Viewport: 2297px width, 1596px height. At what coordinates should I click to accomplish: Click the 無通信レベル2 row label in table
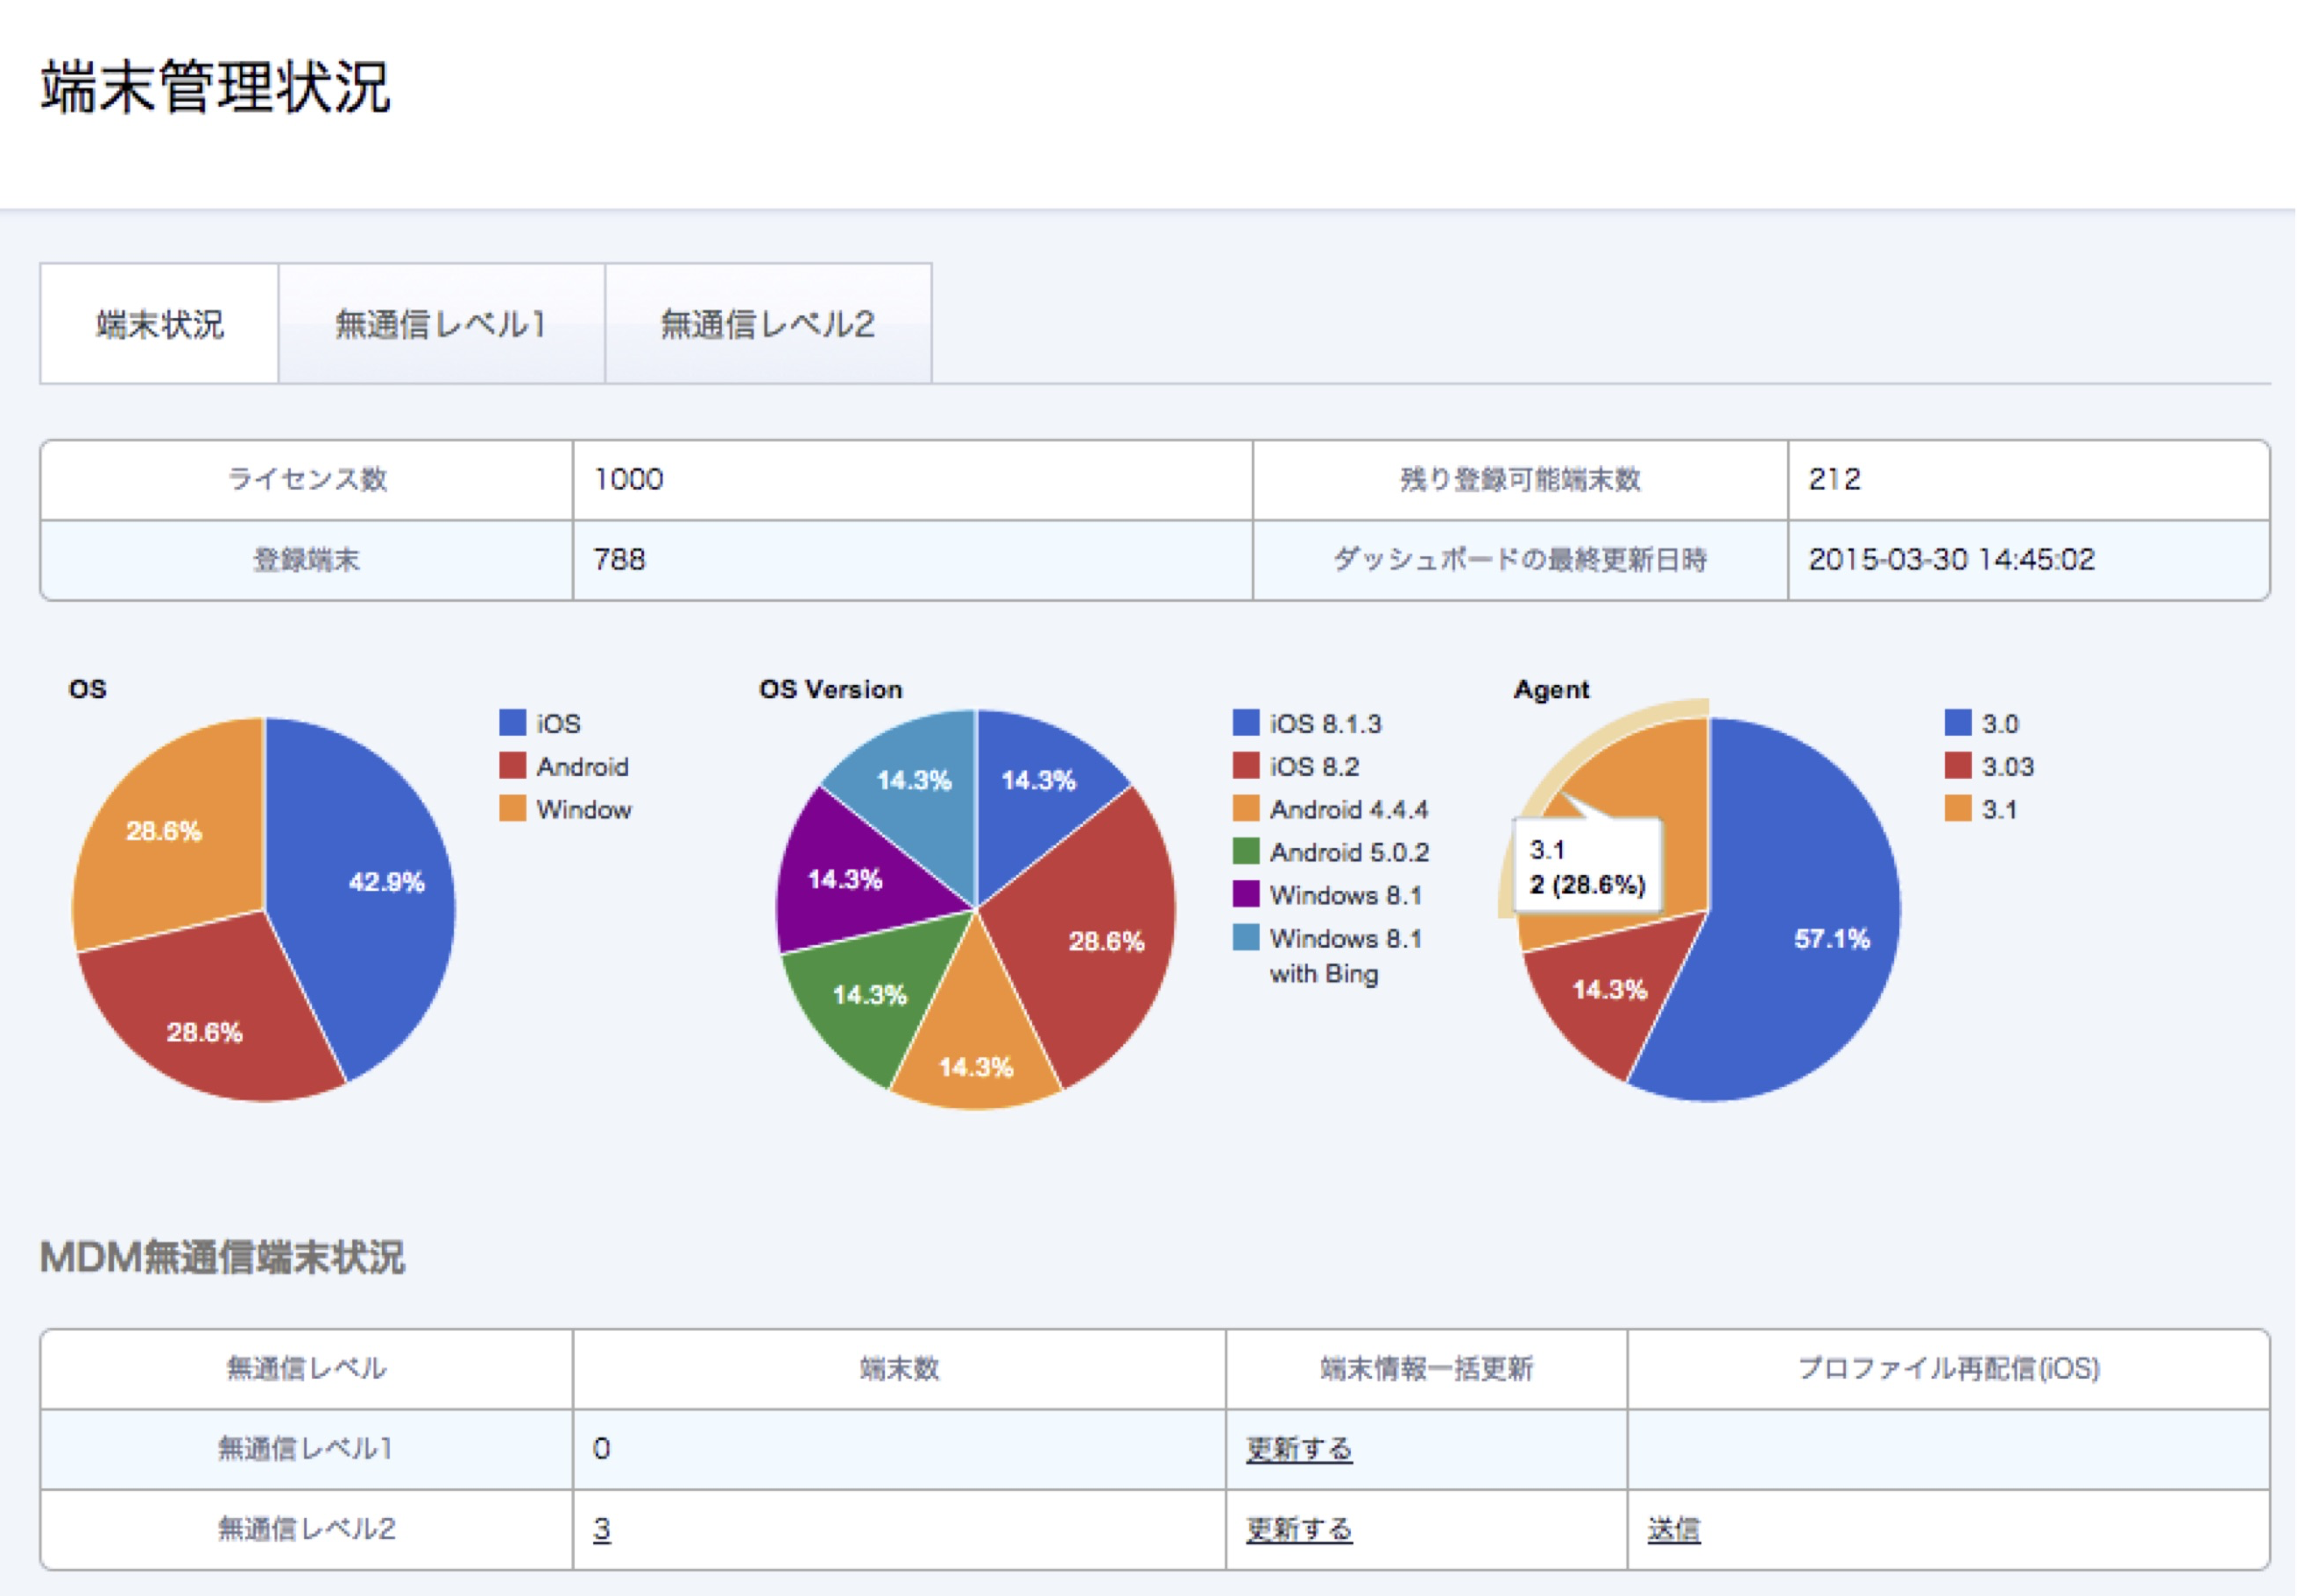coord(306,1529)
